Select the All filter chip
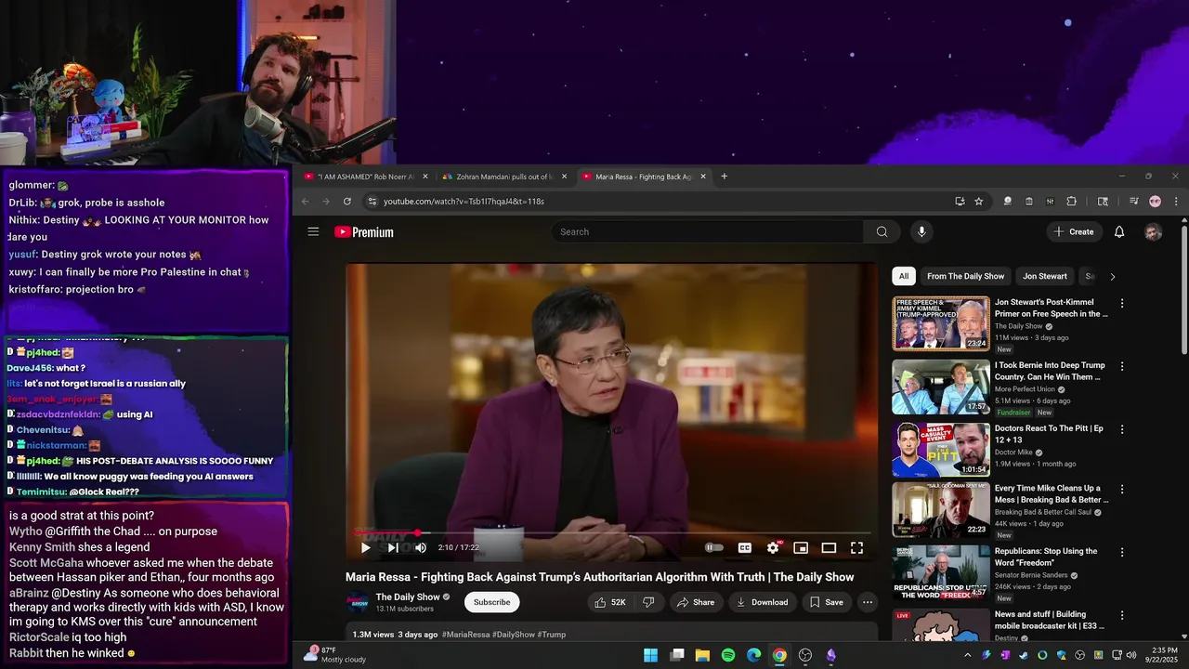The width and height of the screenshot is (1189, 669). [904, 276]
